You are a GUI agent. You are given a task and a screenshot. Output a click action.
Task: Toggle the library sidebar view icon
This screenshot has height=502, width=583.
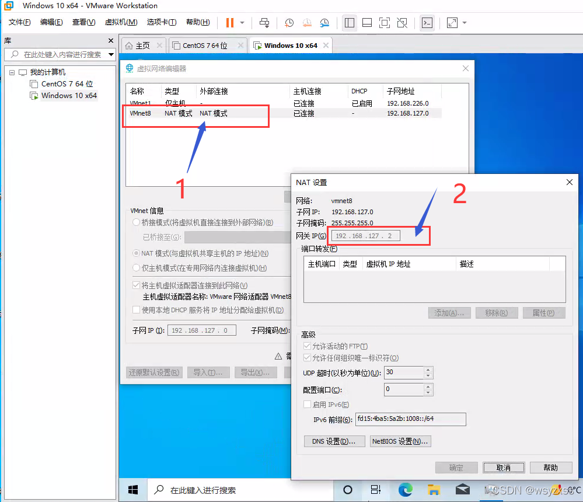coord(350,23)
